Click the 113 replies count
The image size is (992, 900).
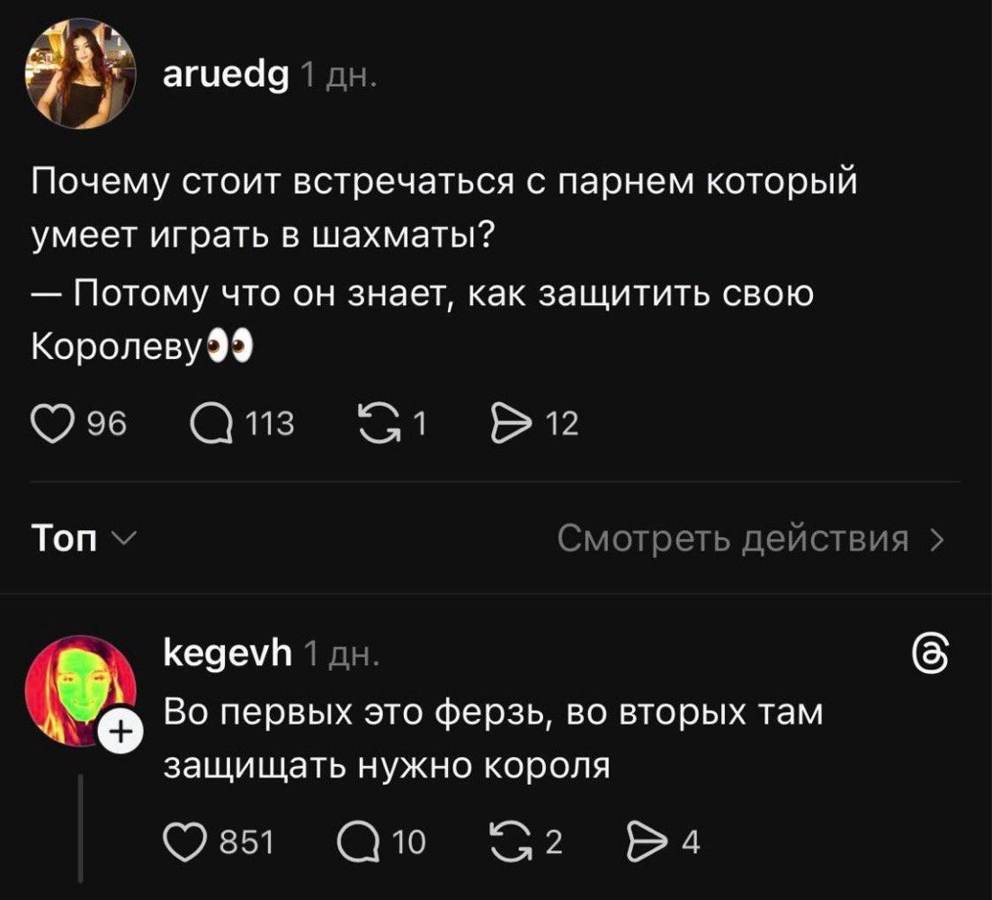tap(272, 422)
